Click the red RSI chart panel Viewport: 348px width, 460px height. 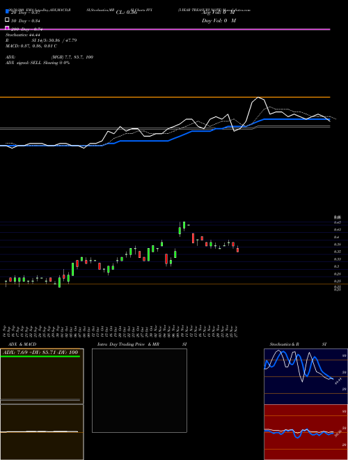tap(306, 432)
